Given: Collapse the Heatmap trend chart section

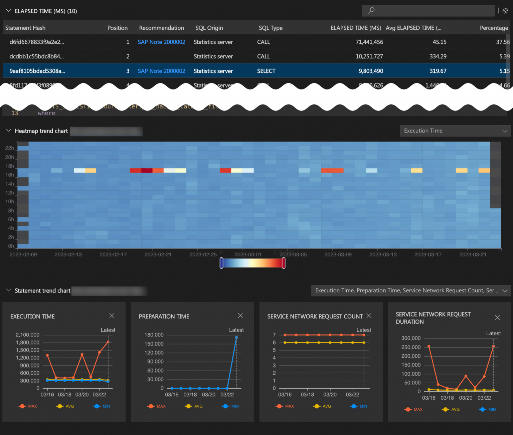Looking at the screenshot, I should click(8, 130).
